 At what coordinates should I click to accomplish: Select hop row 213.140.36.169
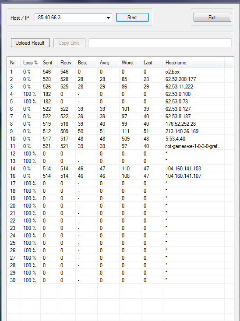click(x=120, y=131)
